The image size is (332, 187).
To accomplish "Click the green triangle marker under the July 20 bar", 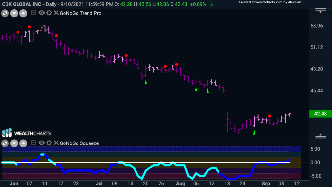I will click(x=146, y=82).
